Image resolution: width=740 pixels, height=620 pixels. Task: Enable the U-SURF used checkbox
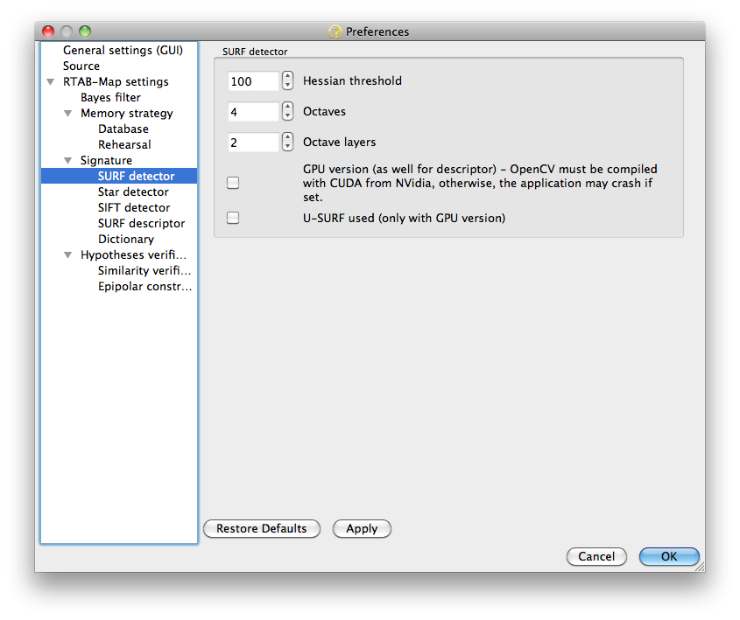(x=233, y=218)
